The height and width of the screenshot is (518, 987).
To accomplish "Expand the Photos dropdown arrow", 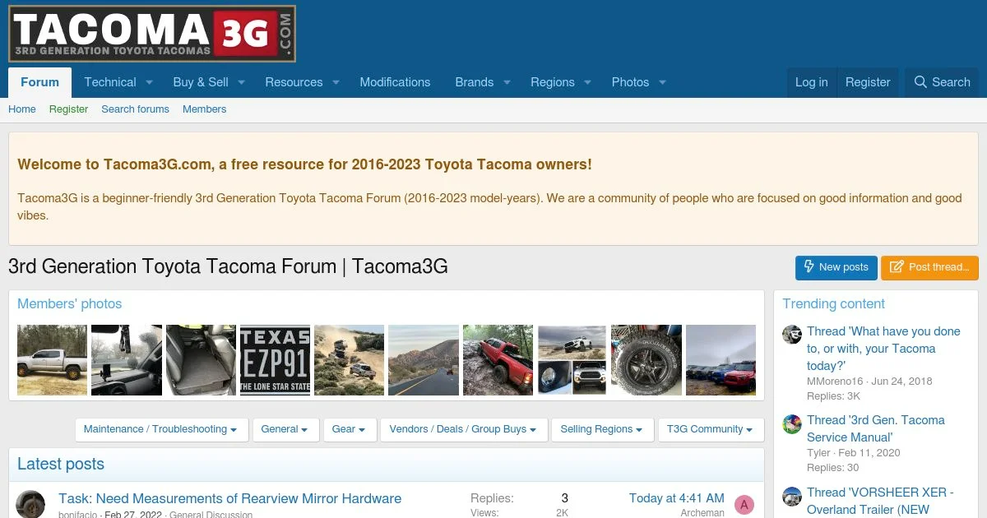I will pos(662,82).
